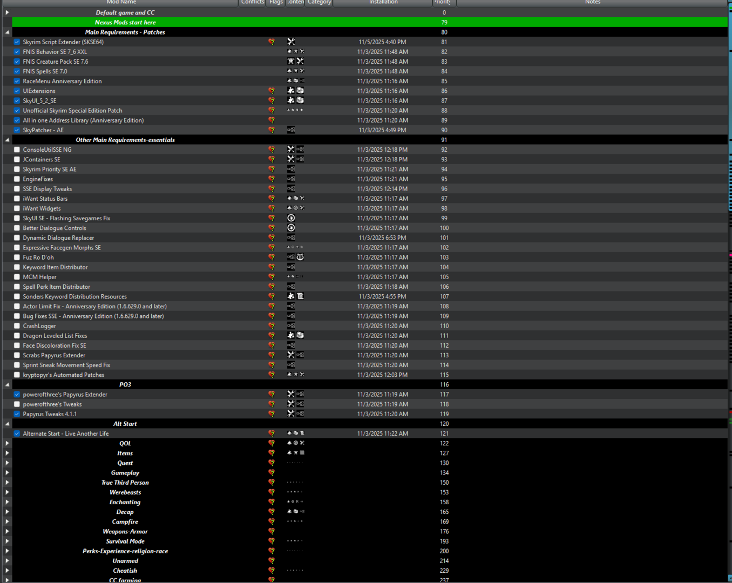Sort by the Notes column header
The image size is (732, 583).
(x=592, y=3)
